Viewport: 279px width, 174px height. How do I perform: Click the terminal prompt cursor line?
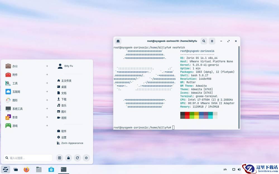144,128
